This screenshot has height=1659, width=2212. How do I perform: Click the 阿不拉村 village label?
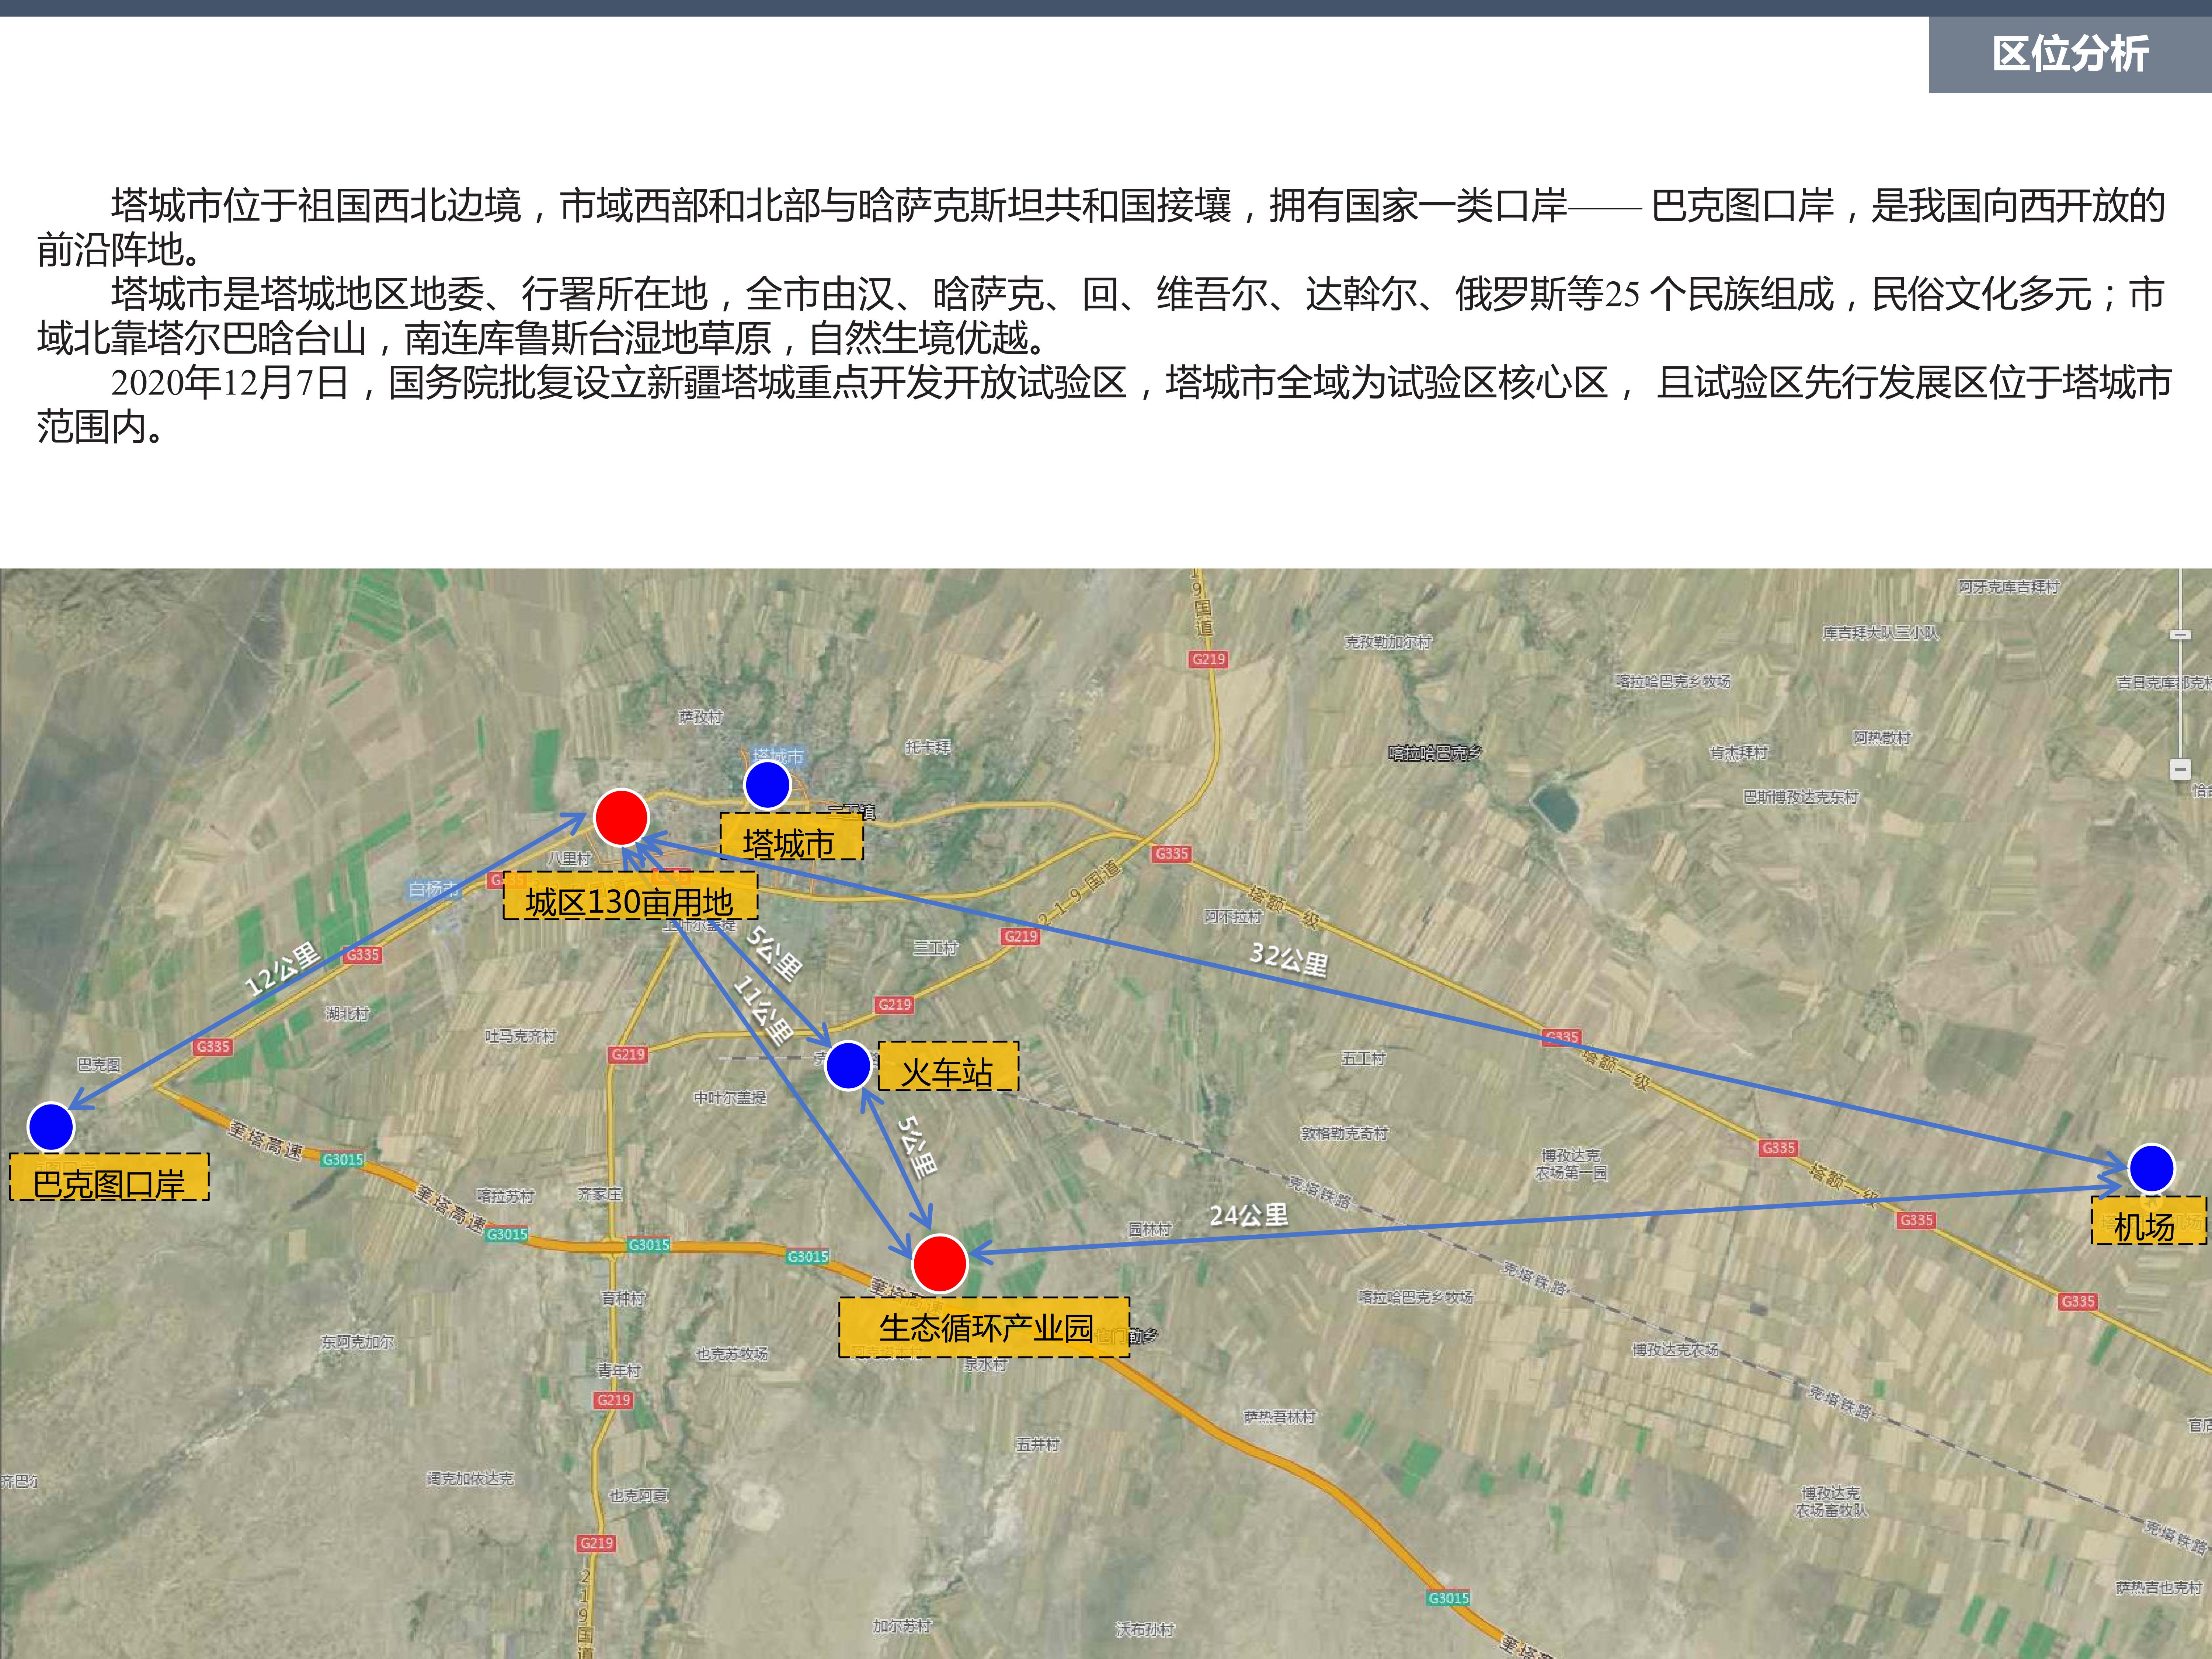coord(1233,916)
